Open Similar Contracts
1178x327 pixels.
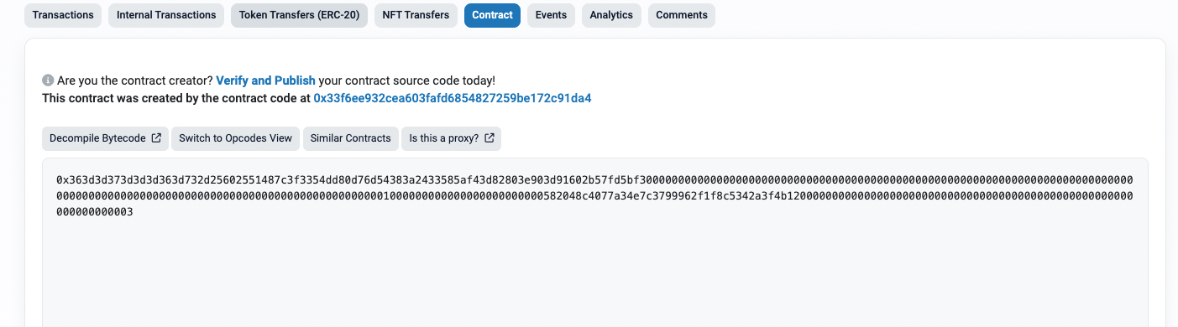(350, 138)
